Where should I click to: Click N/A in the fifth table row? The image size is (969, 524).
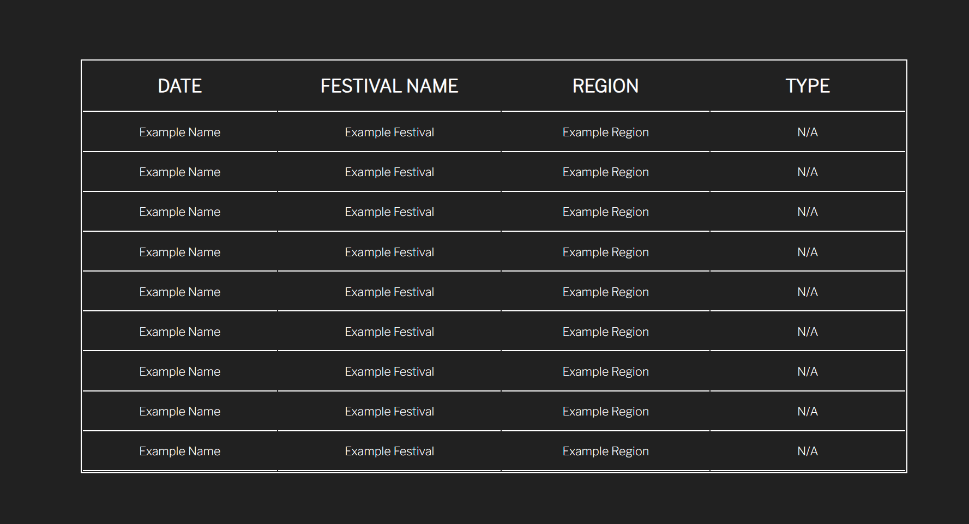808,292
